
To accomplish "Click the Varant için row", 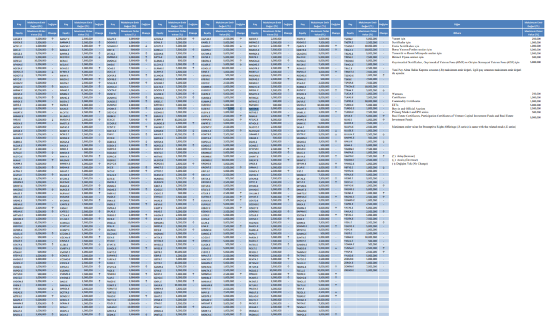I will [467, 39].
